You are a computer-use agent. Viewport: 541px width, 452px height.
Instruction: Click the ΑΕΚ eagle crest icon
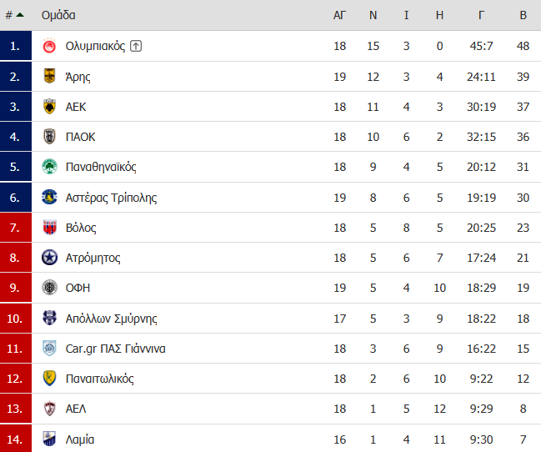pos(49,107)
